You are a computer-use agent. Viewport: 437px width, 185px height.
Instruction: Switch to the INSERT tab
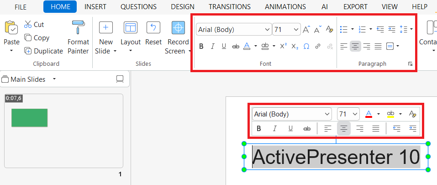[95, 7]
